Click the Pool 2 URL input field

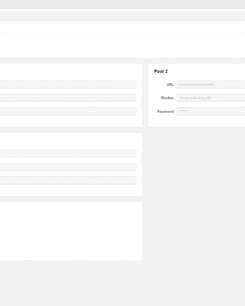[211, 84]
